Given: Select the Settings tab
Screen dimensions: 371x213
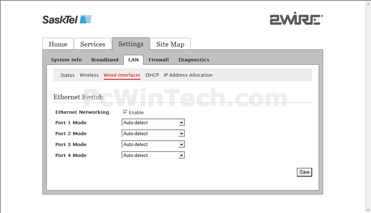Looking at the screenshot, I should (x=131, y=44).
